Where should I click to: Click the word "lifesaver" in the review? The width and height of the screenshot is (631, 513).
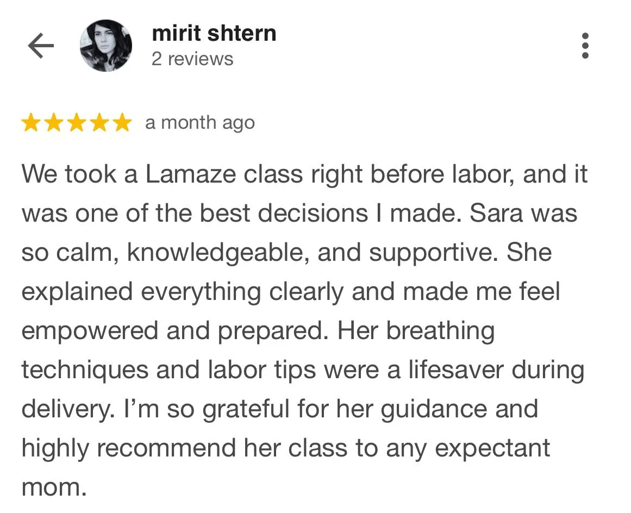point(453,370)
